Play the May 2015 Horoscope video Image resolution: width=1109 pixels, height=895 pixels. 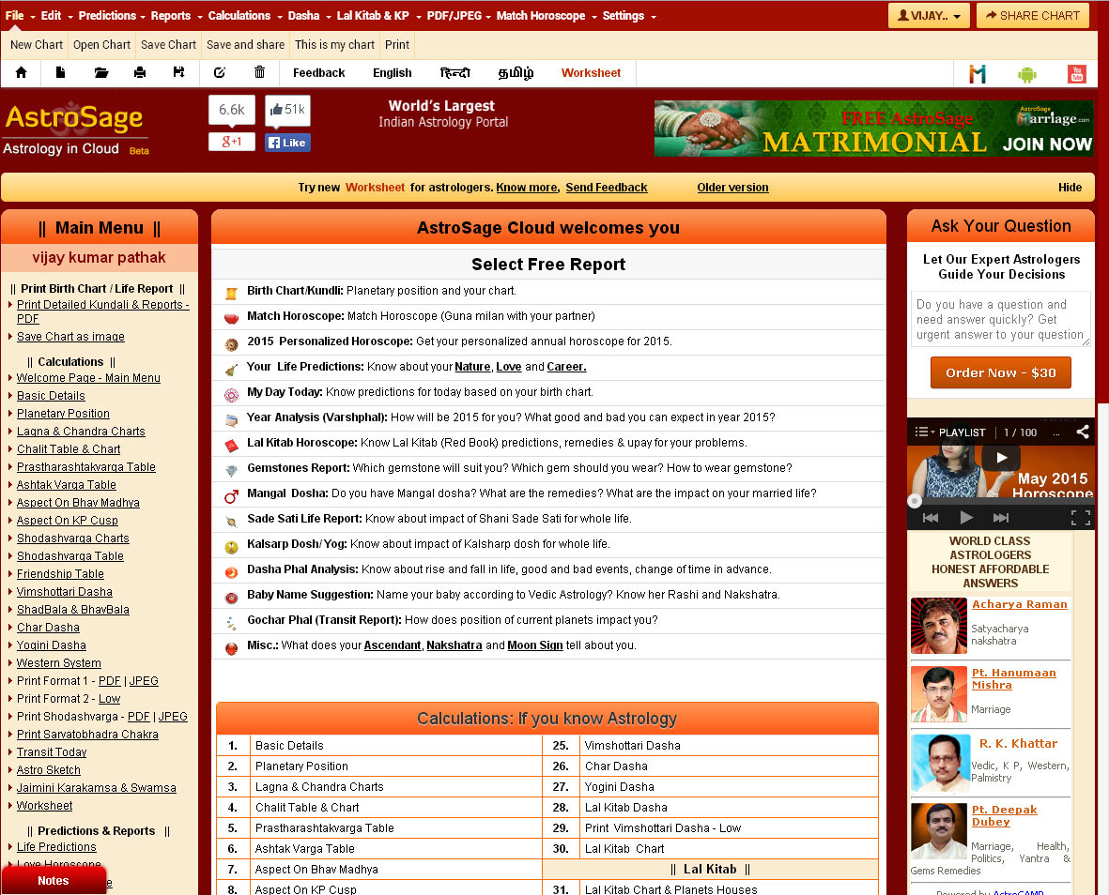tap(1002, 458)
